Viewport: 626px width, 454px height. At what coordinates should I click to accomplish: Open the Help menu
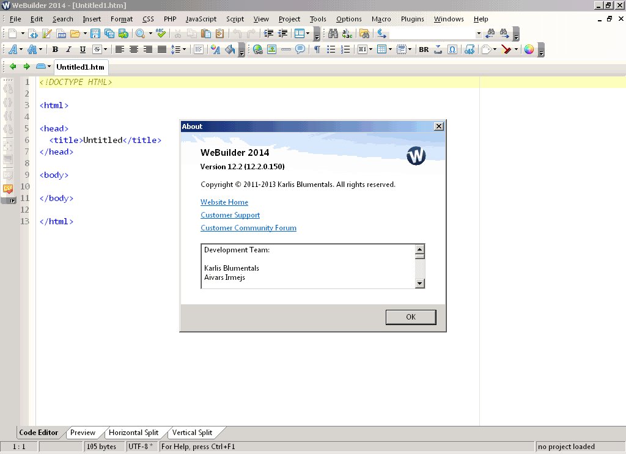(481, 19)
